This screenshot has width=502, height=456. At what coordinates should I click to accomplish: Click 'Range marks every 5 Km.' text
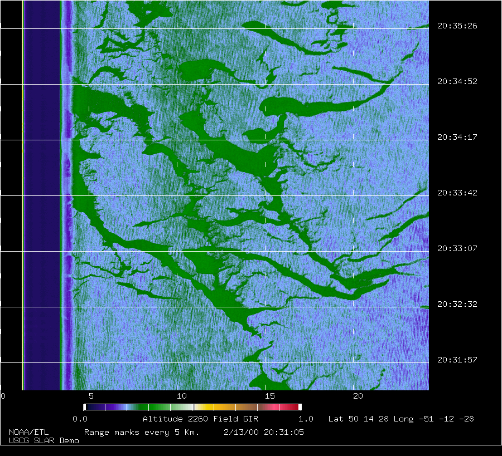pyautogui.click(x=142, y=433)
